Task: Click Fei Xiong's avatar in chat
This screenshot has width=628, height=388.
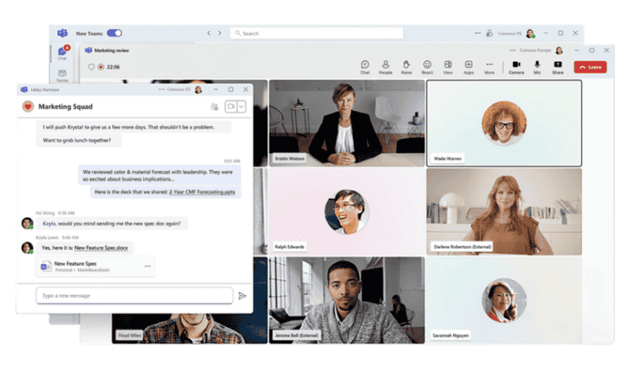Action: pos(27,223)
